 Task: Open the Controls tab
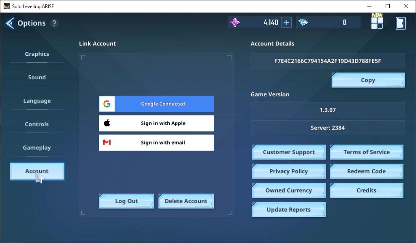[37, 124]
